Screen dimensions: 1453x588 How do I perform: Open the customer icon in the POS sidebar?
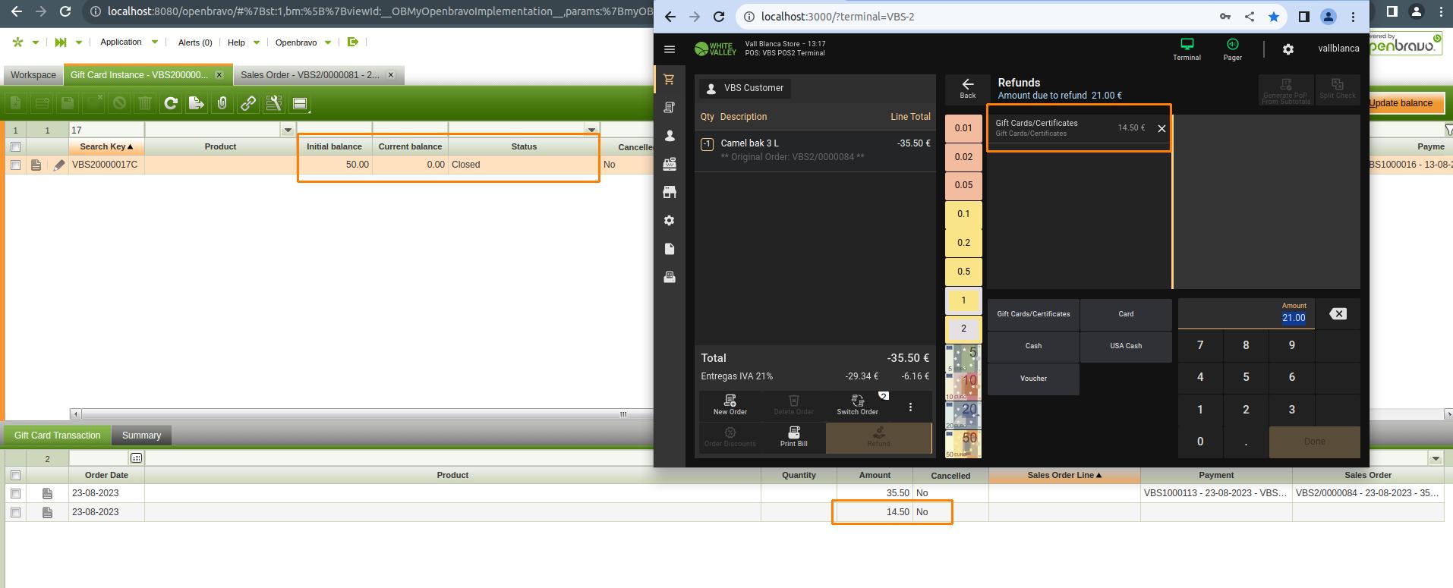point(670,136)
